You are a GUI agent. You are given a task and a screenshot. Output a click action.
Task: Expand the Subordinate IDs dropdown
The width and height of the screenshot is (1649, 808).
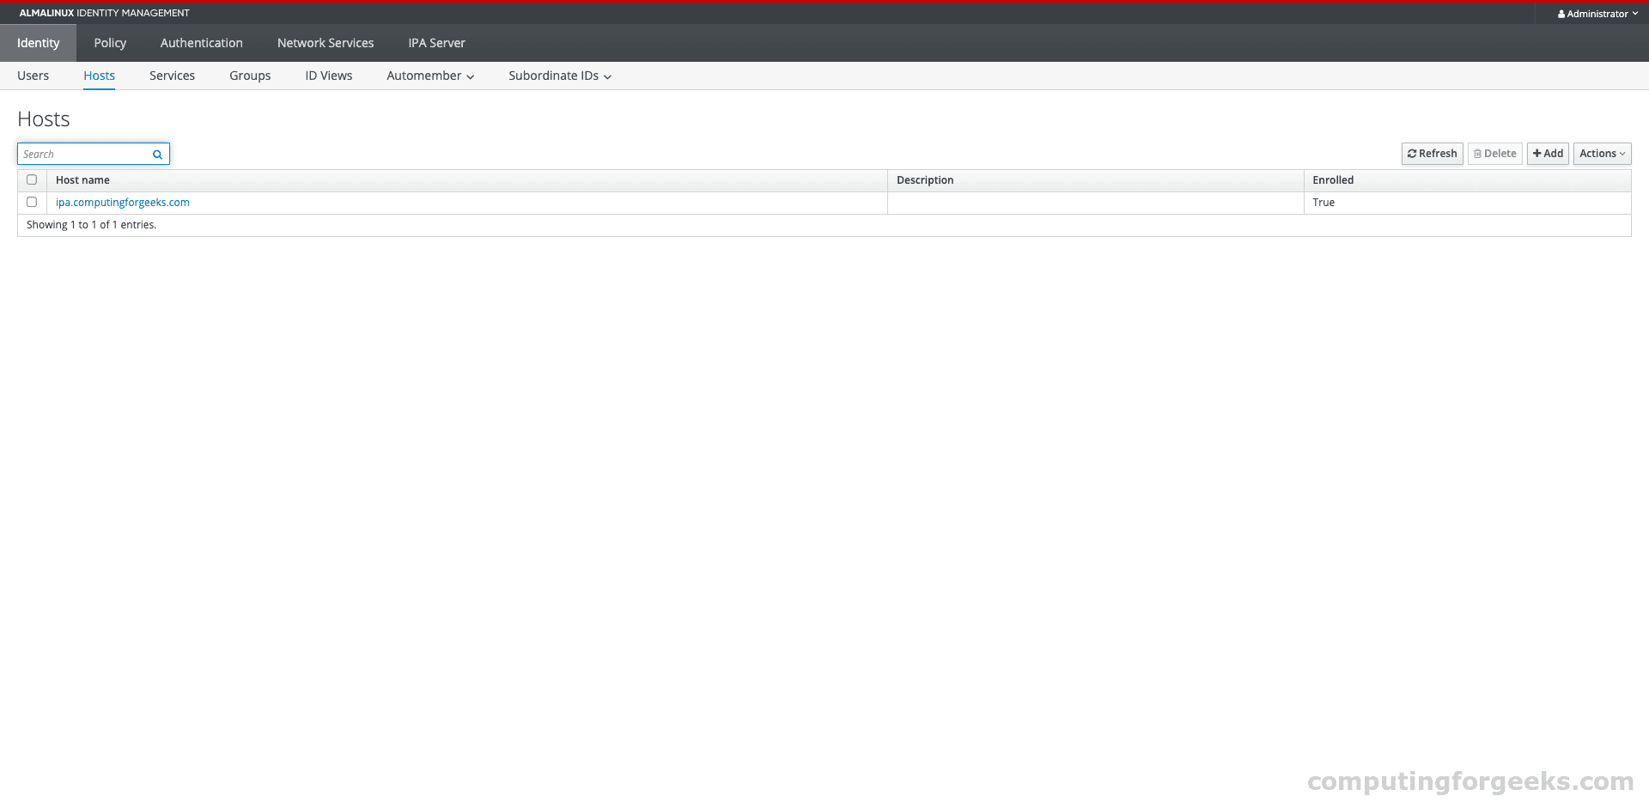pos(559,76)
